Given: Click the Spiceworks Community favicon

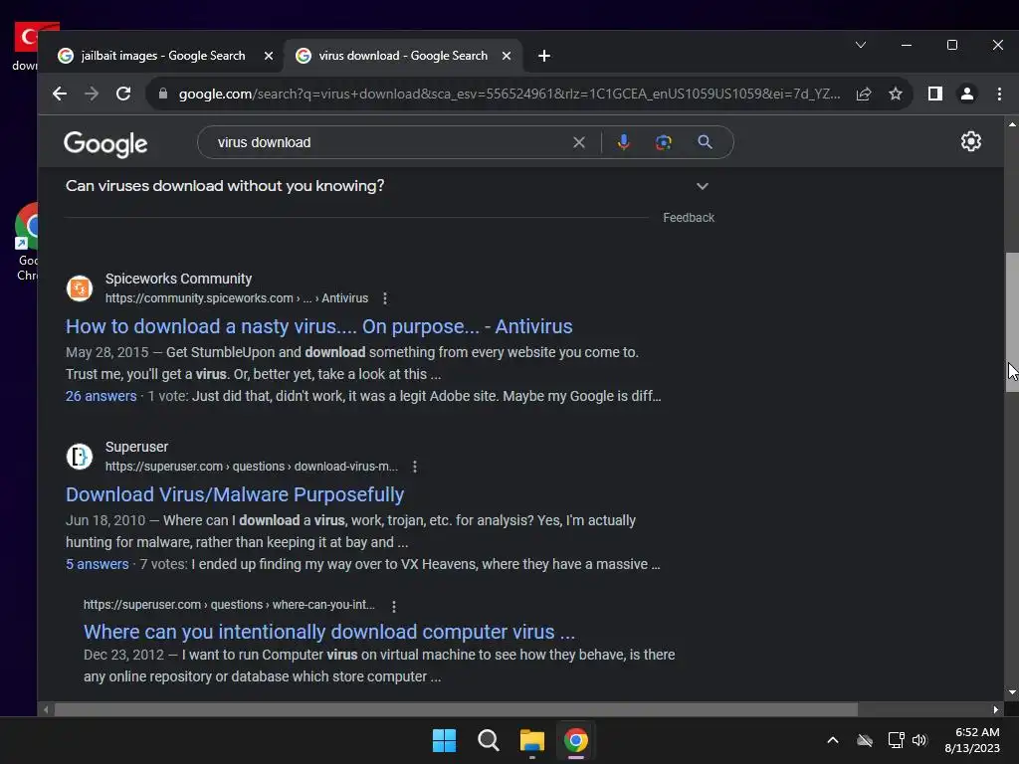Looking at the screenshot, I should pyautogui.click(x=80, y=288).
